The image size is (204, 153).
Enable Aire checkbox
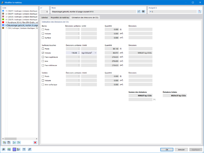coord(43,61)
